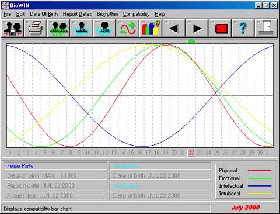Click the red book icon
This screenshot has width=280, height=214.
pyautogui.click(x=220, y=29)
